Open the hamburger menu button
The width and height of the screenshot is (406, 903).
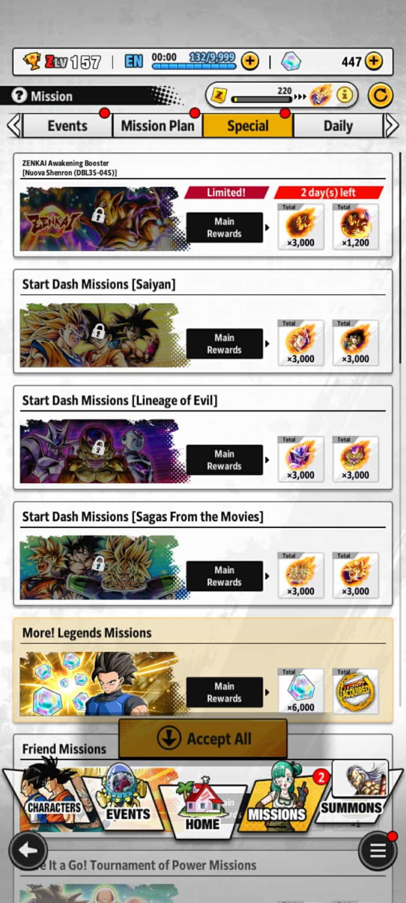coord(377,851)
